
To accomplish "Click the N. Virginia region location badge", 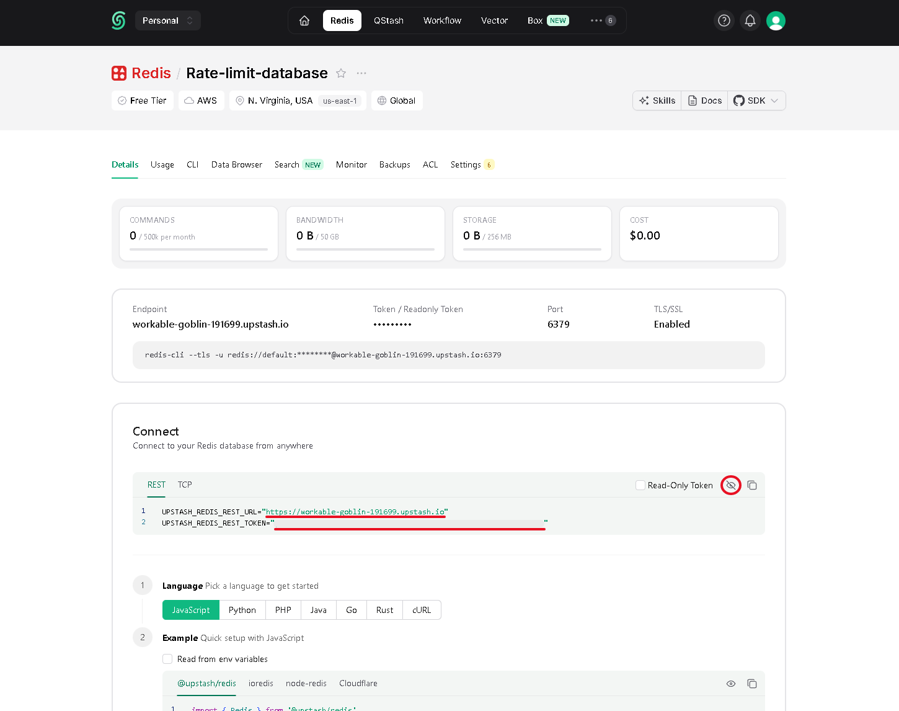I will [298, 101].
